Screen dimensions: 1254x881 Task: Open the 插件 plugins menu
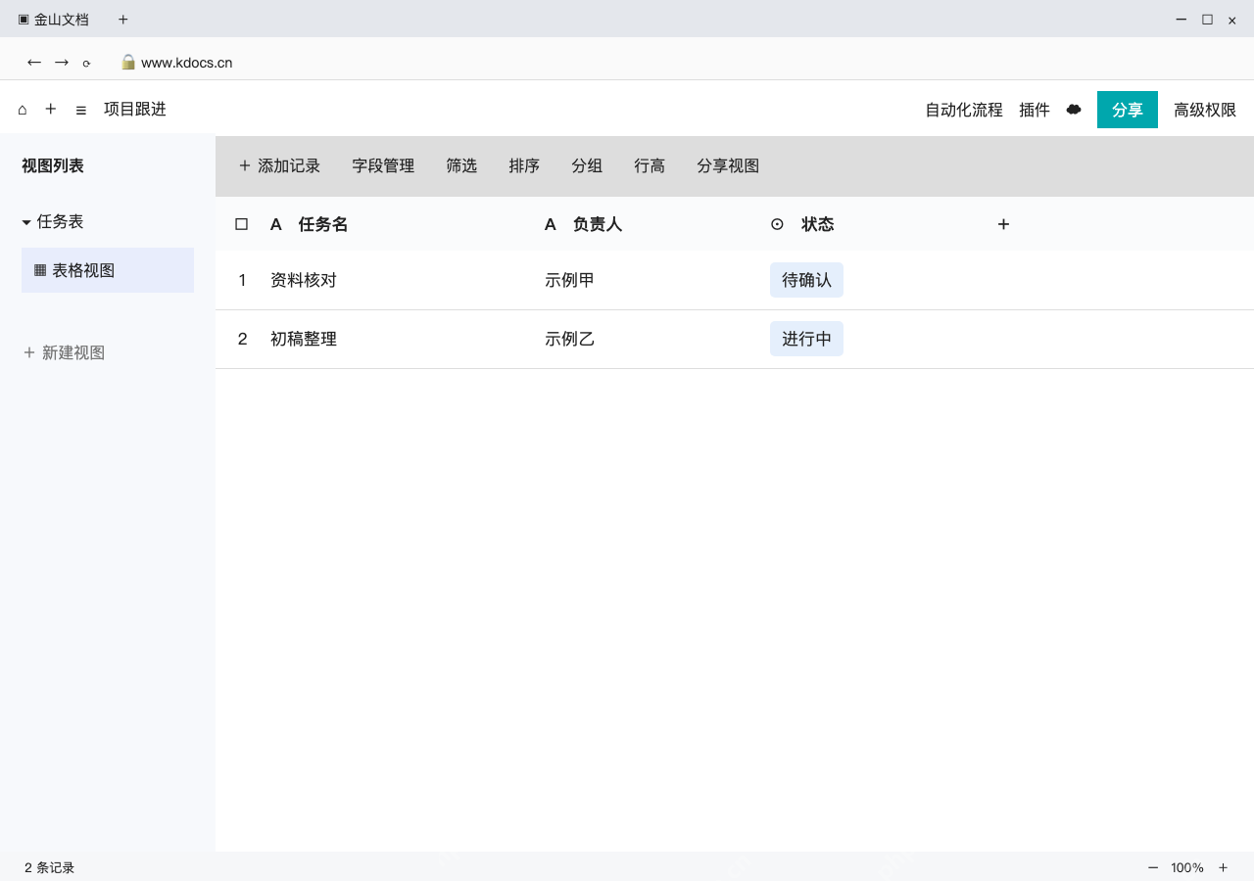coord(1035,110)
